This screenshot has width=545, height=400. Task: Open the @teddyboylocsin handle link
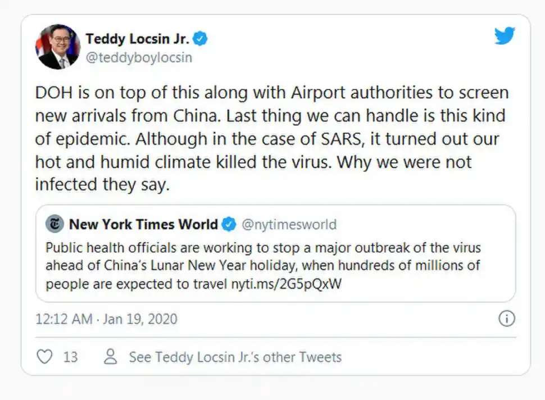pos(139,58)
